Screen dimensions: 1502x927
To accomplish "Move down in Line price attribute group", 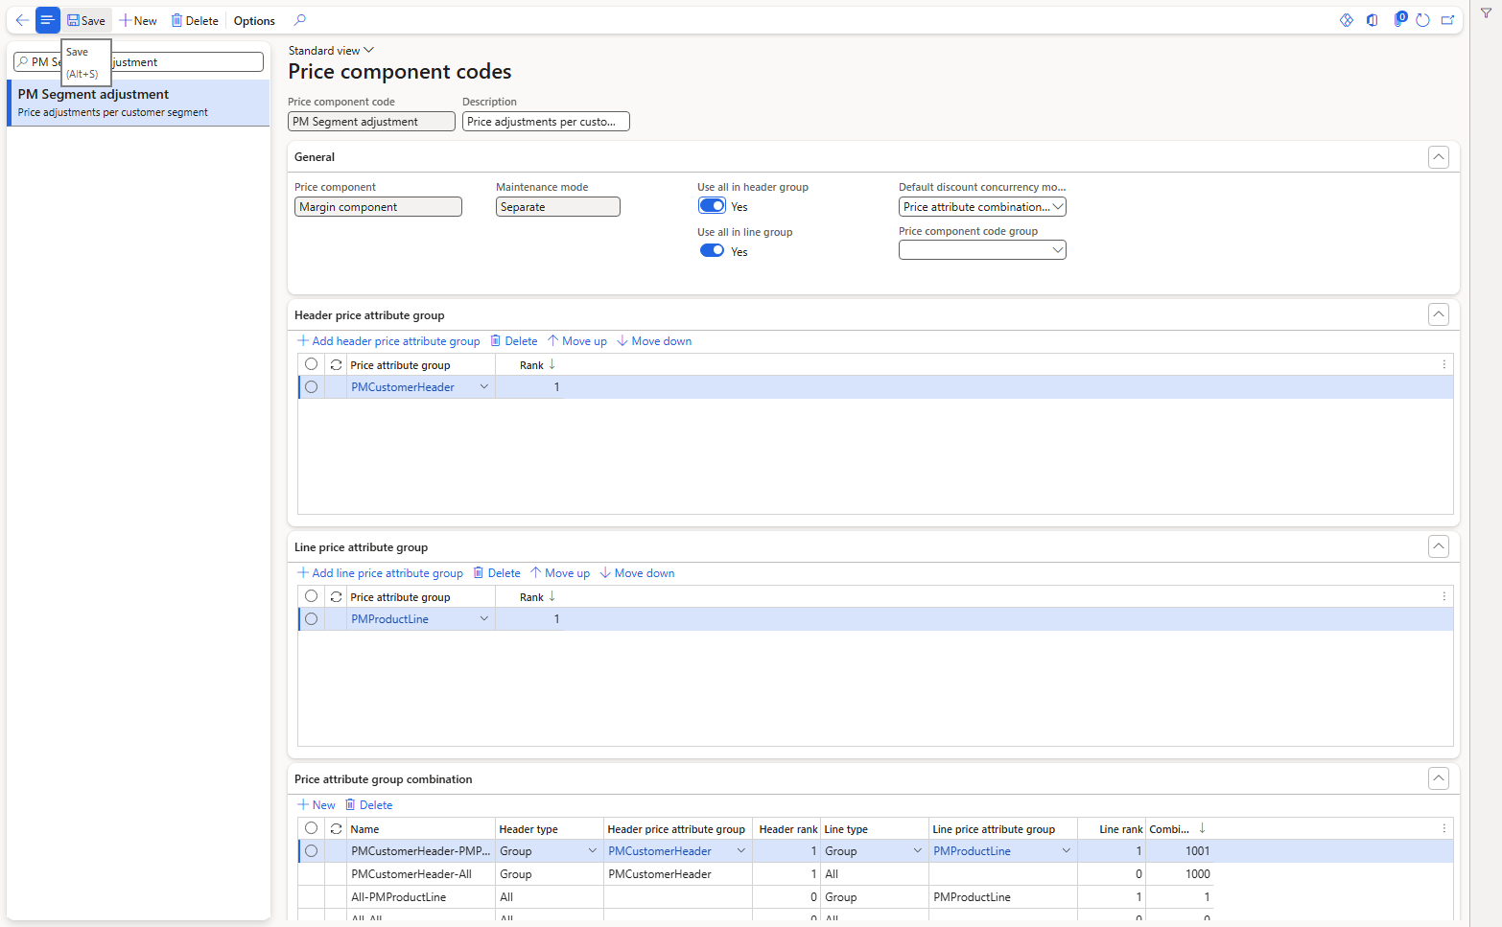I will 637,573.
